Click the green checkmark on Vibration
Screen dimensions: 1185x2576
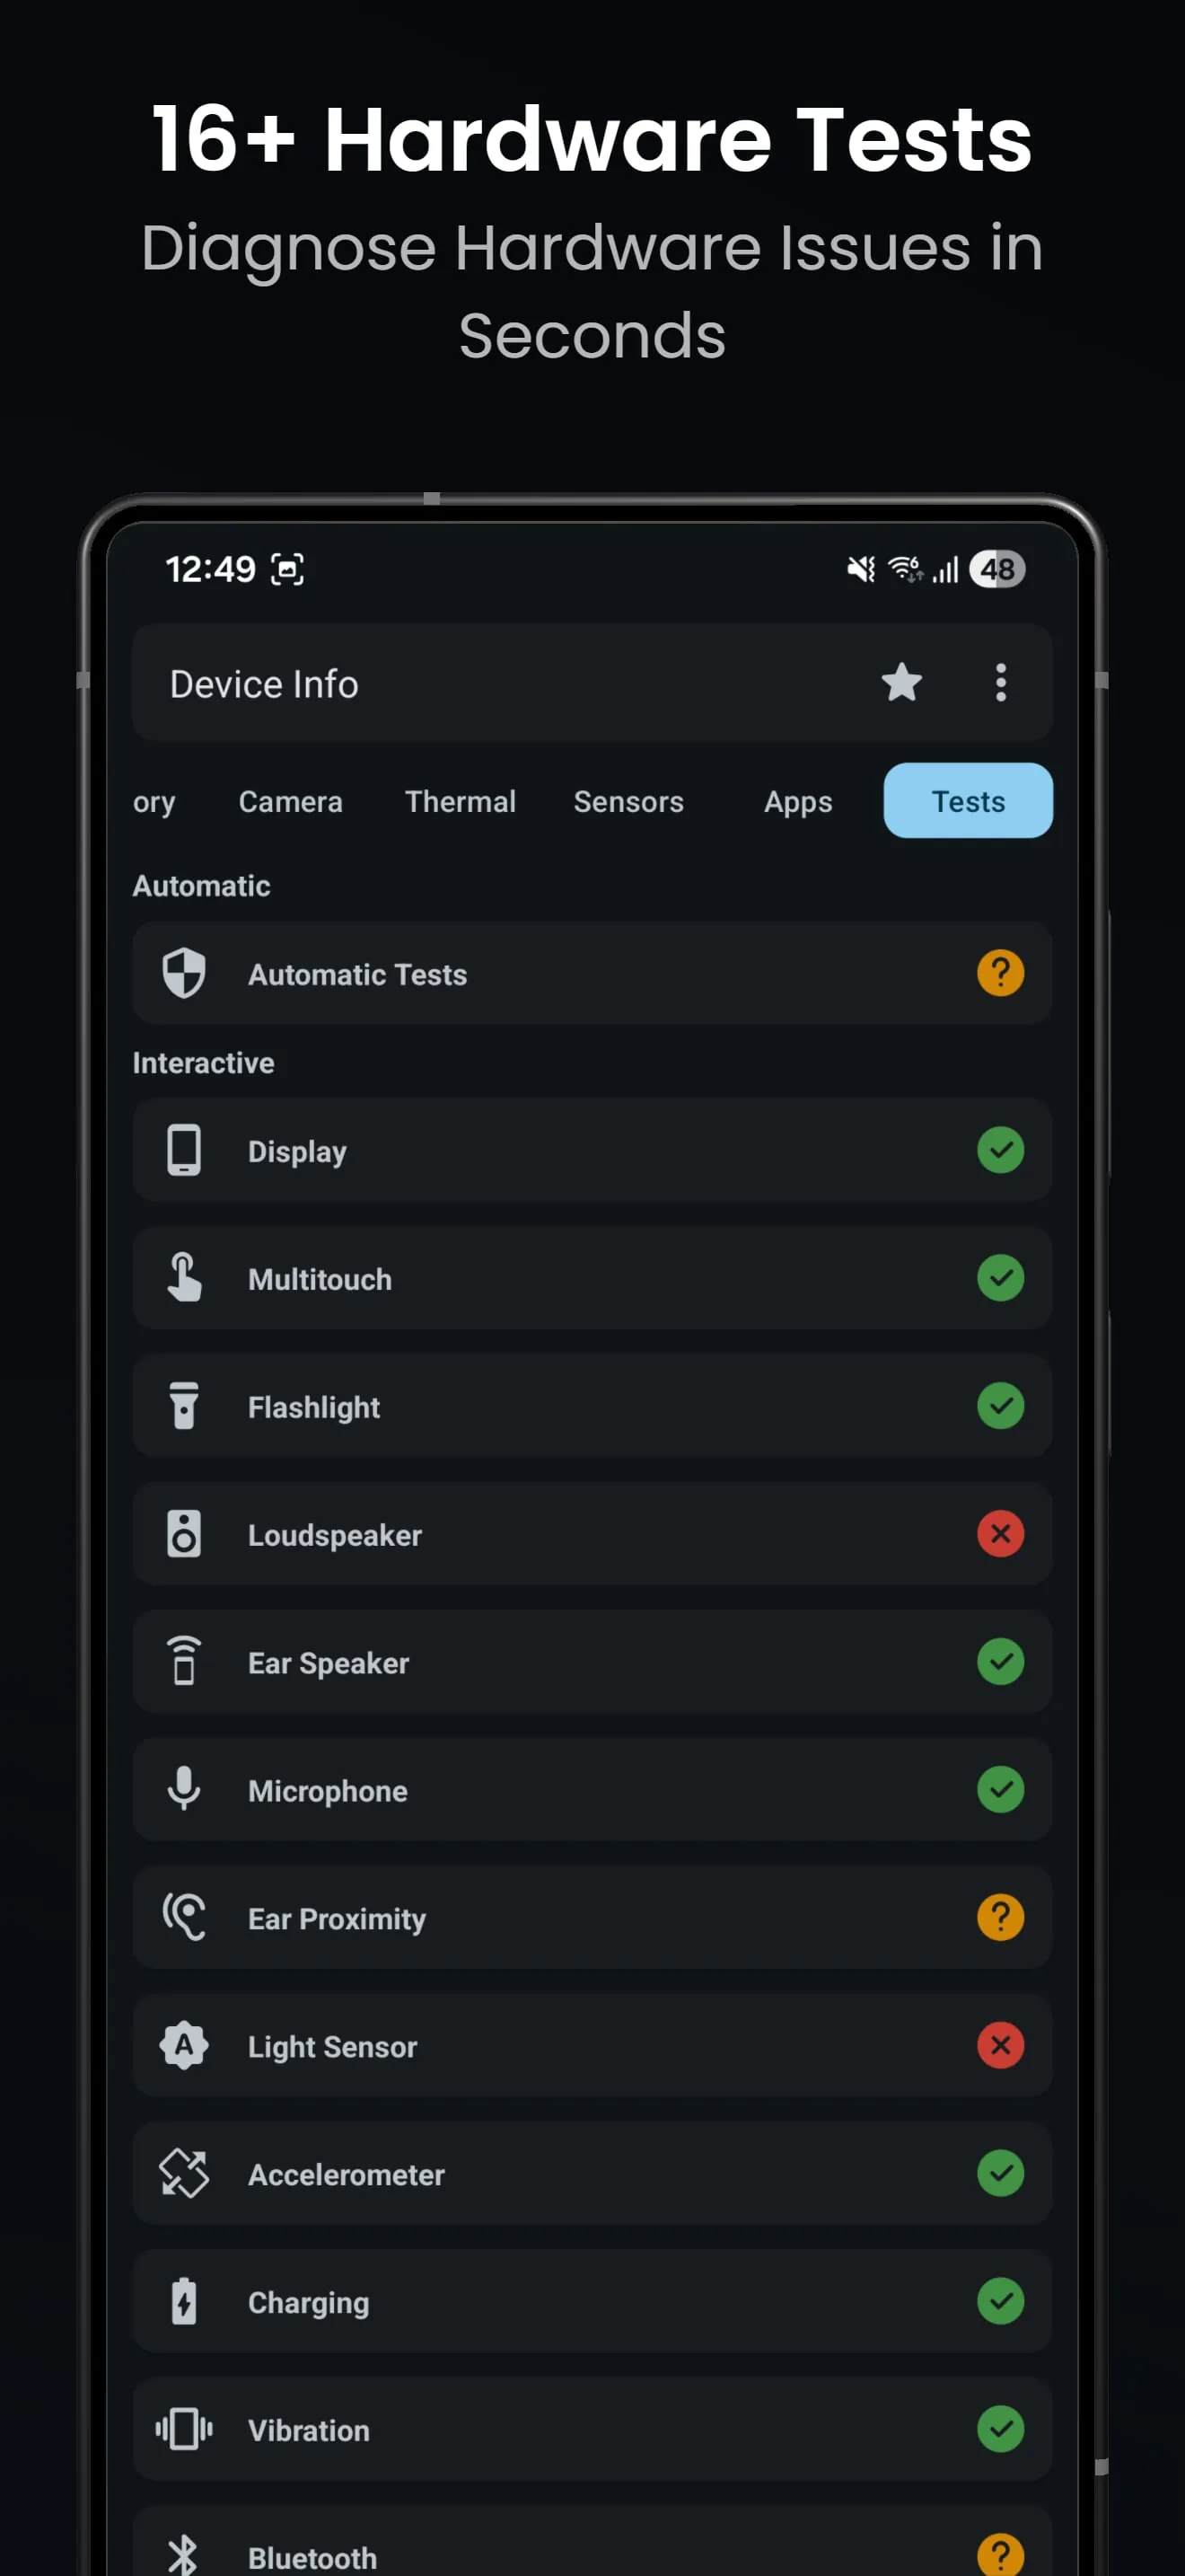click(x=1000, y=2430)
